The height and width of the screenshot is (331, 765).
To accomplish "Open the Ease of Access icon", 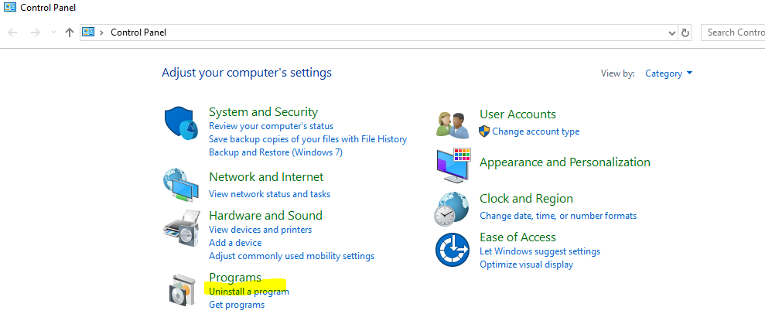I will point(452,250).
